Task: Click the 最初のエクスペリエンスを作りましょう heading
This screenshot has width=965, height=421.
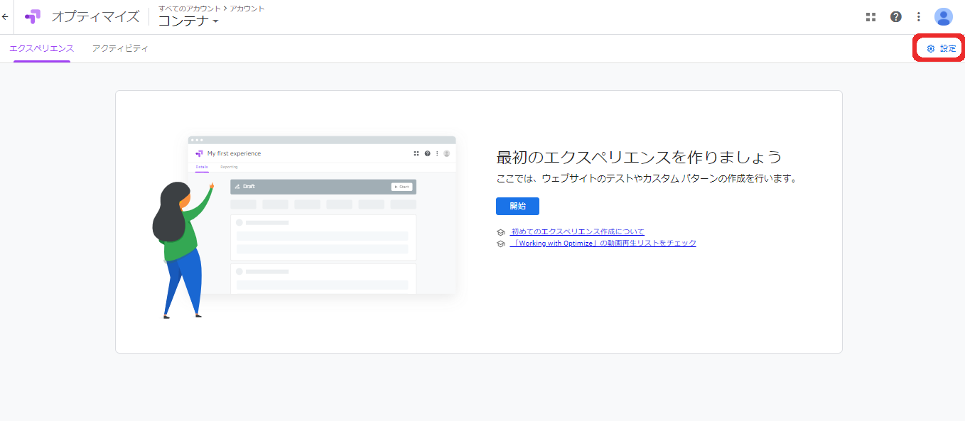Action: pos(639,157)
